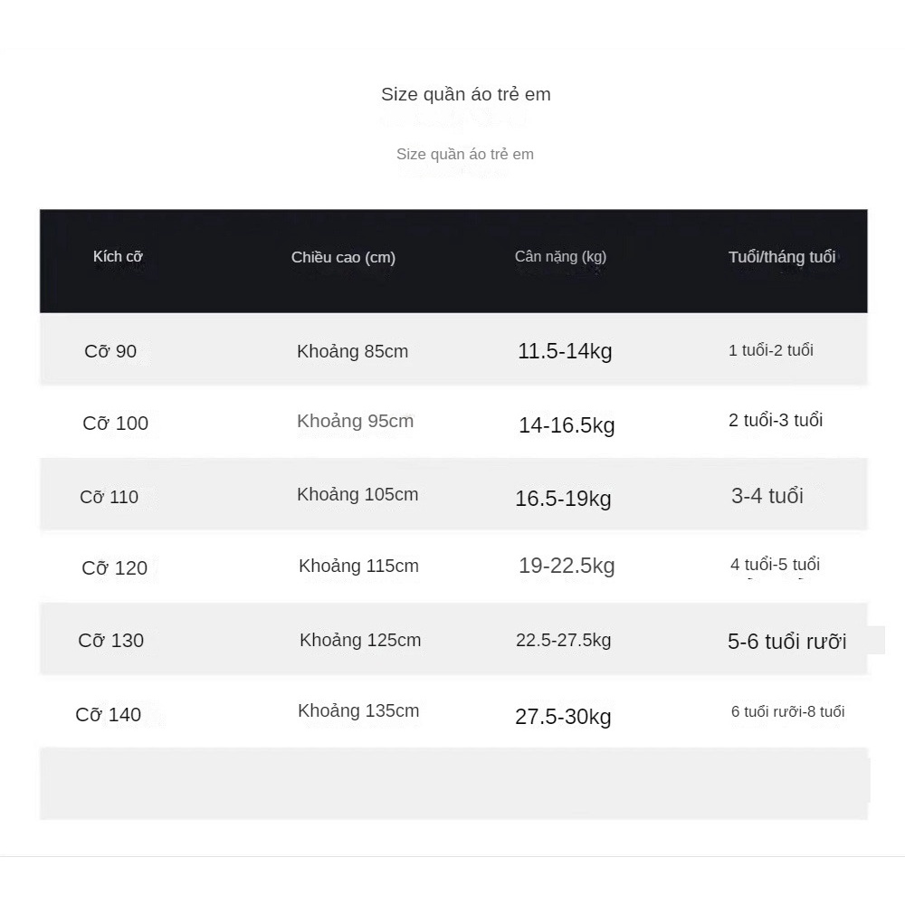
Task: Select the "Chiều cao (cm)" header
Action: (x=343, y=257)
